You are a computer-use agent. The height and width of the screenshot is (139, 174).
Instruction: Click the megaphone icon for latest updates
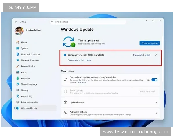(x=66, y=80)
